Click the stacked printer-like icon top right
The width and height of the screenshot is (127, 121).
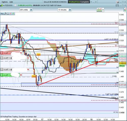point(117,2)
